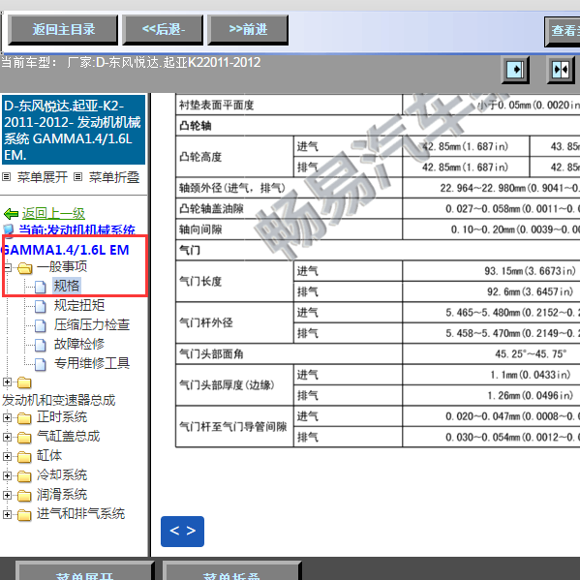This screenshot has height=580, width=580.
Task: Click the 93.15mm(3.6673in) value cell
Action: click(x=492, y=271)
